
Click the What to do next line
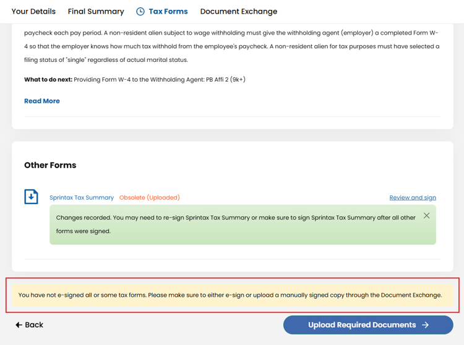(x=135, y=80)
